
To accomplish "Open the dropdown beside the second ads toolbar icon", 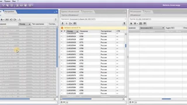I will 137,23.
